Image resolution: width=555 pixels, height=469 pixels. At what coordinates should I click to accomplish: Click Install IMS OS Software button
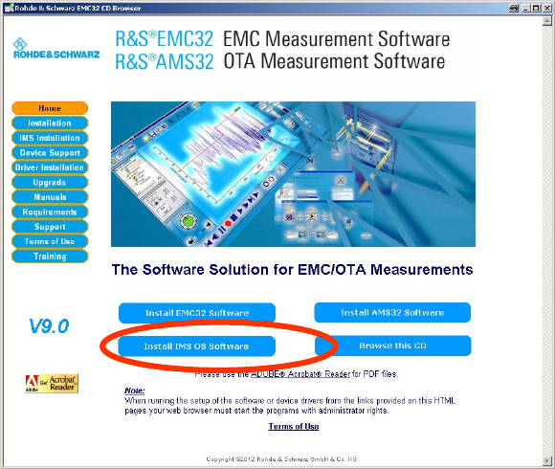click(x=196, y=346)
